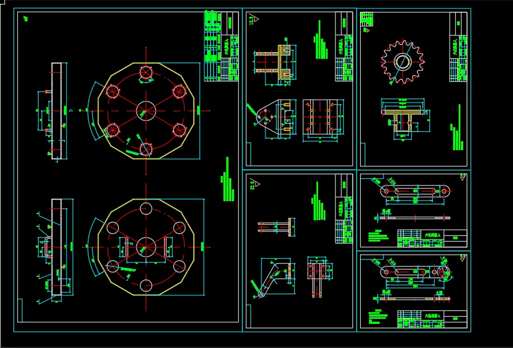Pick the left end hole of upper link bar
Screen dimensions: 513x348
click(386, 191)
